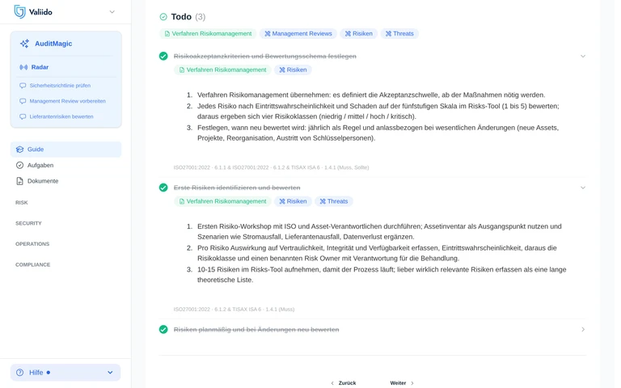Click ISO27001:2022 6.1.1 reference line
621x388 pixels.
pyautogui.click(x=271, y=167)
